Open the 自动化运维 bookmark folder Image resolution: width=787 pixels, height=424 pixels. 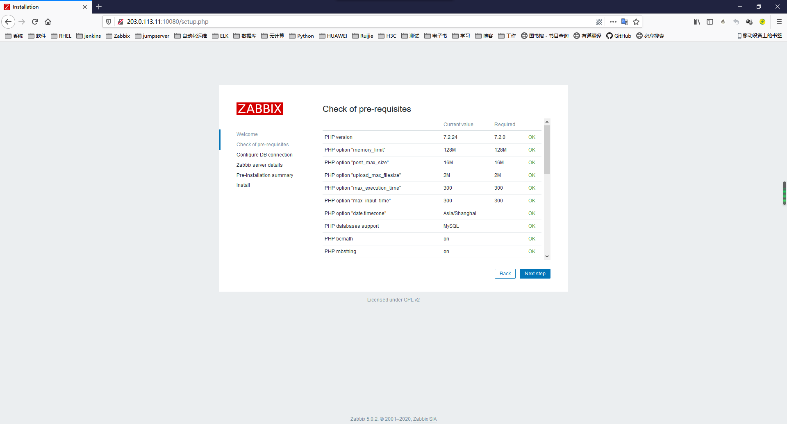pos(191,36)
